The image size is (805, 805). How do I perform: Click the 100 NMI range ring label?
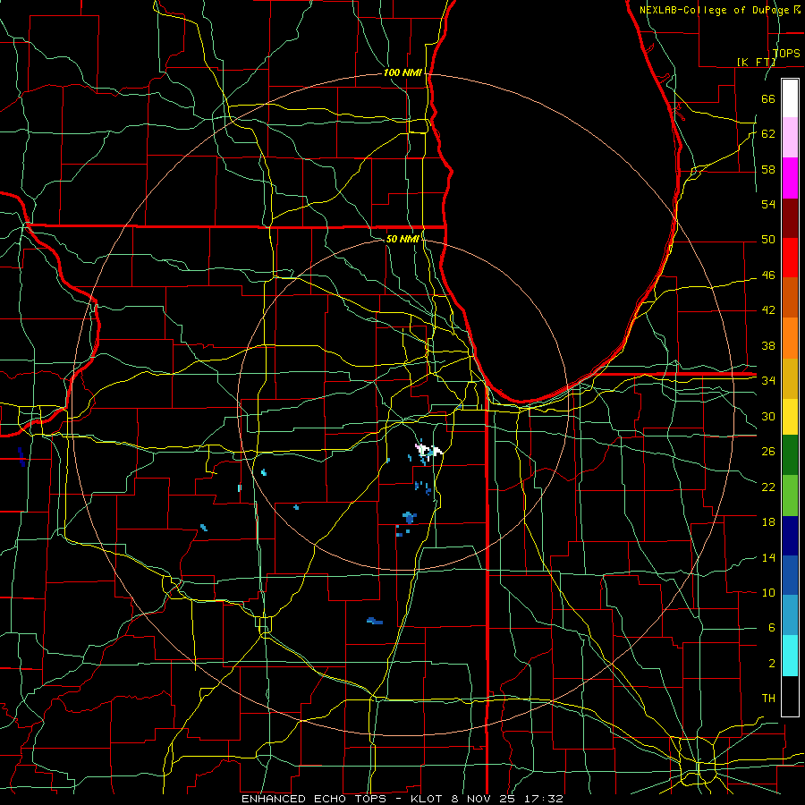[x=402, y=72]
